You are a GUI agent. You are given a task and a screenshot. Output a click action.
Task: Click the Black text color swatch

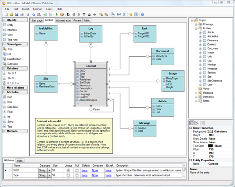click(210, 146)
